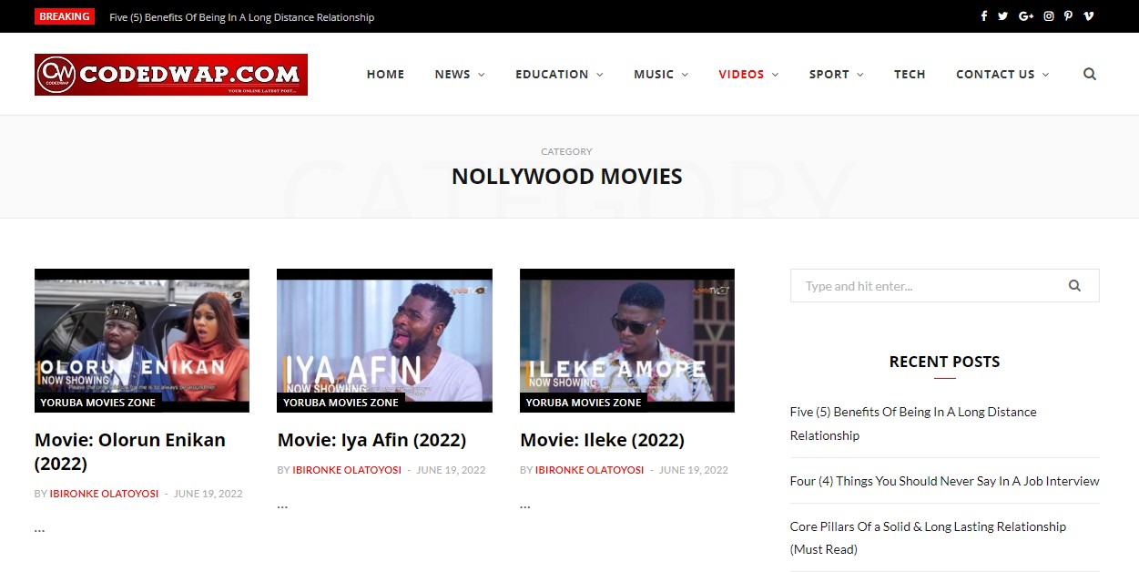Click the June 19, 2022 date under Iya Afin
Screen dimensions: 1139x572
click(451, 470)
